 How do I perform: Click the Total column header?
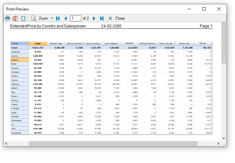click(38, 43)
